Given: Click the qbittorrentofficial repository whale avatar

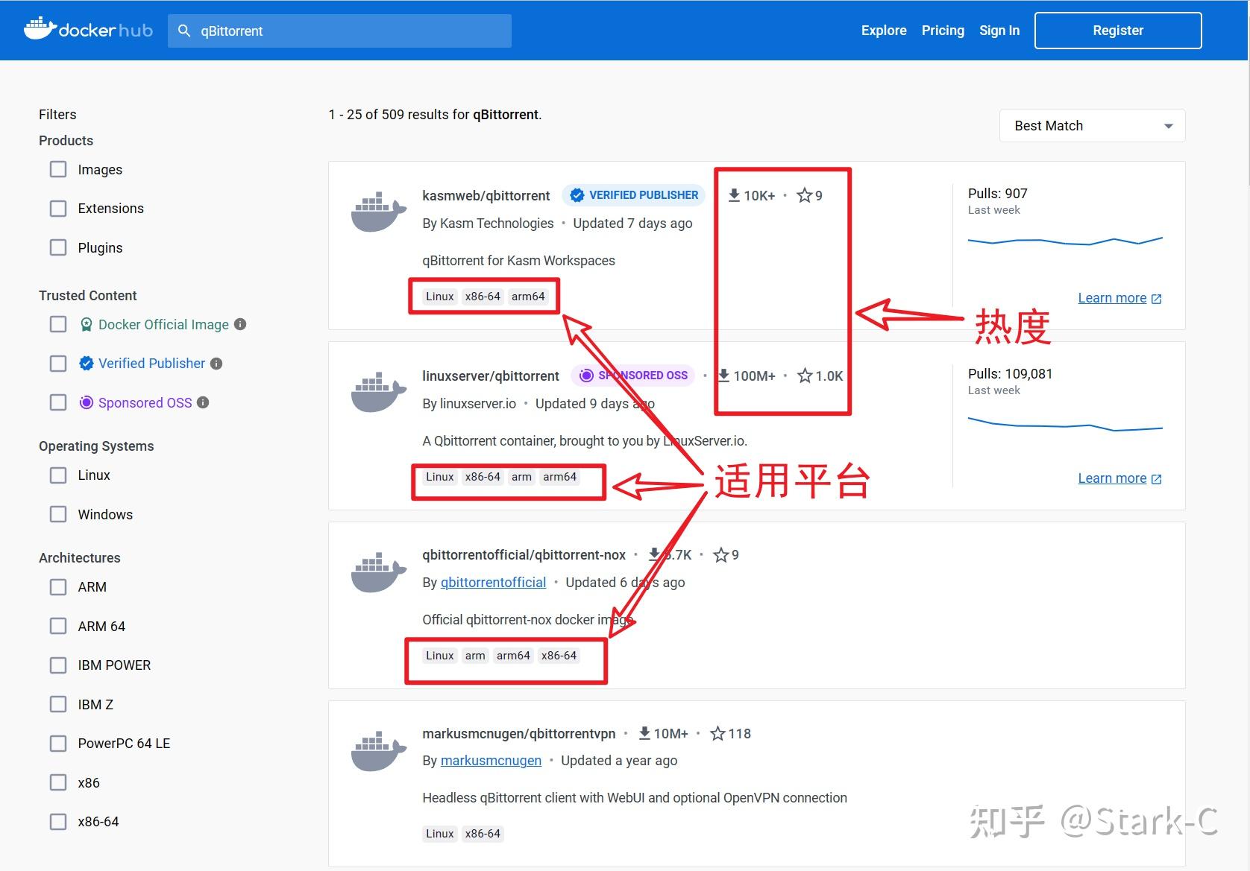Looking at the screenshot, I should click(377, 570).
